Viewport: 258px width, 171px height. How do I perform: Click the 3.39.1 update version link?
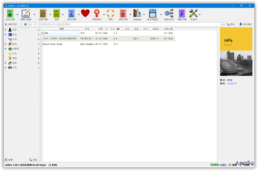pos(223,165)
